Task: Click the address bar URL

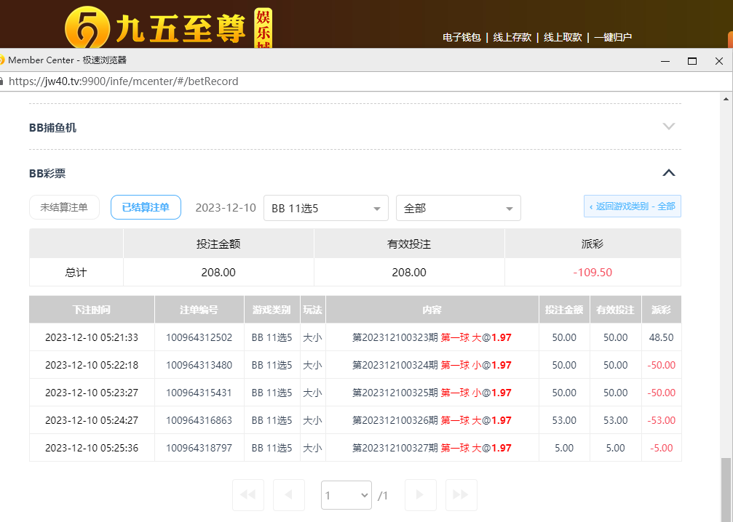Action: coord(124,81)
